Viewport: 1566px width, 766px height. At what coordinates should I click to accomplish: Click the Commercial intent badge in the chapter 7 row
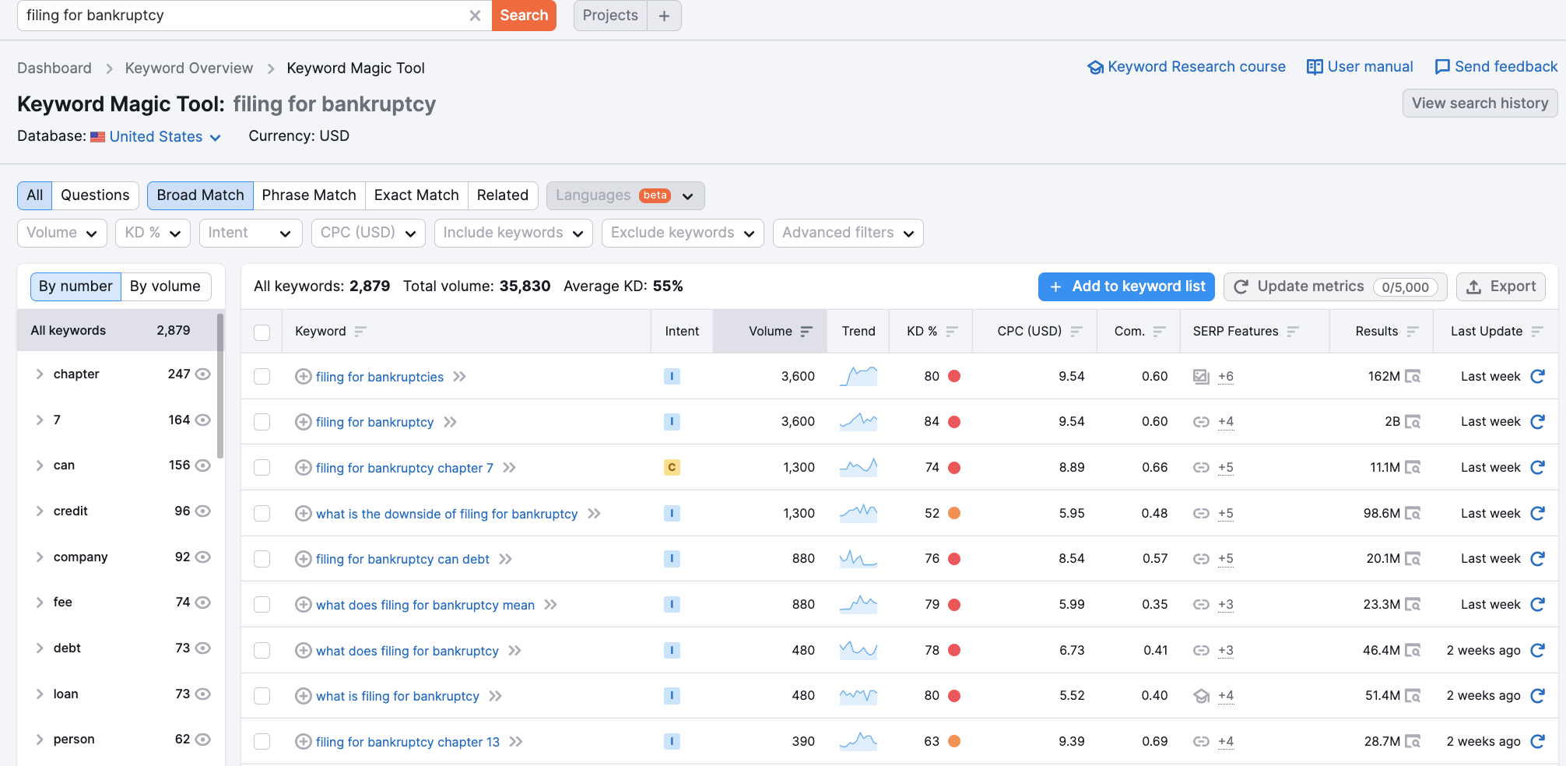point(672,468)
